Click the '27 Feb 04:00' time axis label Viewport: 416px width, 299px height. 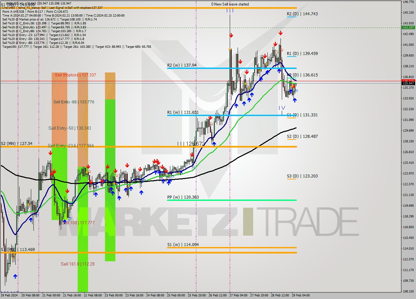[x=239, y=295]
